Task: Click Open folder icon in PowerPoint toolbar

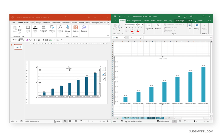Action: pos(39,40)
